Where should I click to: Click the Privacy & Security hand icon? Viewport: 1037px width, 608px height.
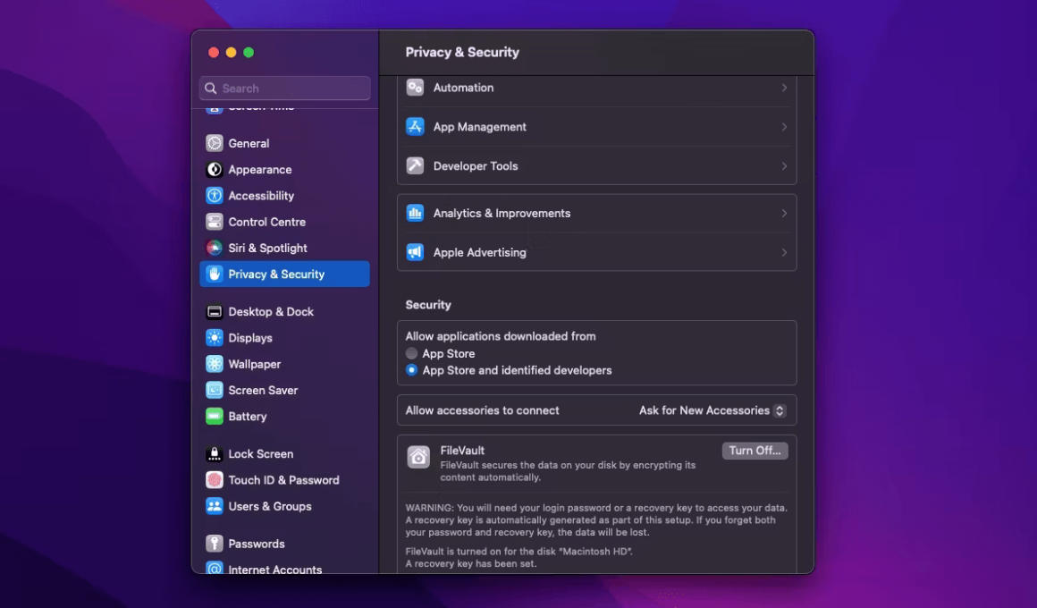tap(215, 274)
